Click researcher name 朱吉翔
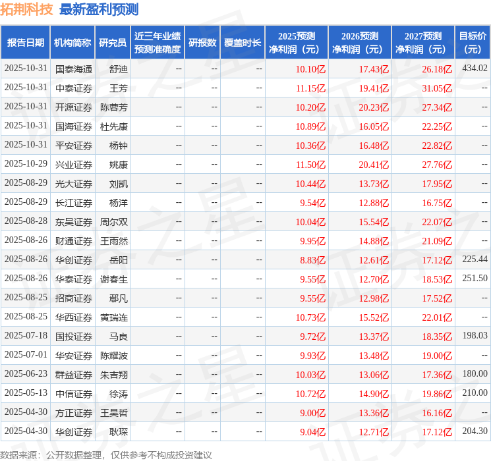491x461 pixels. [114, 375]
